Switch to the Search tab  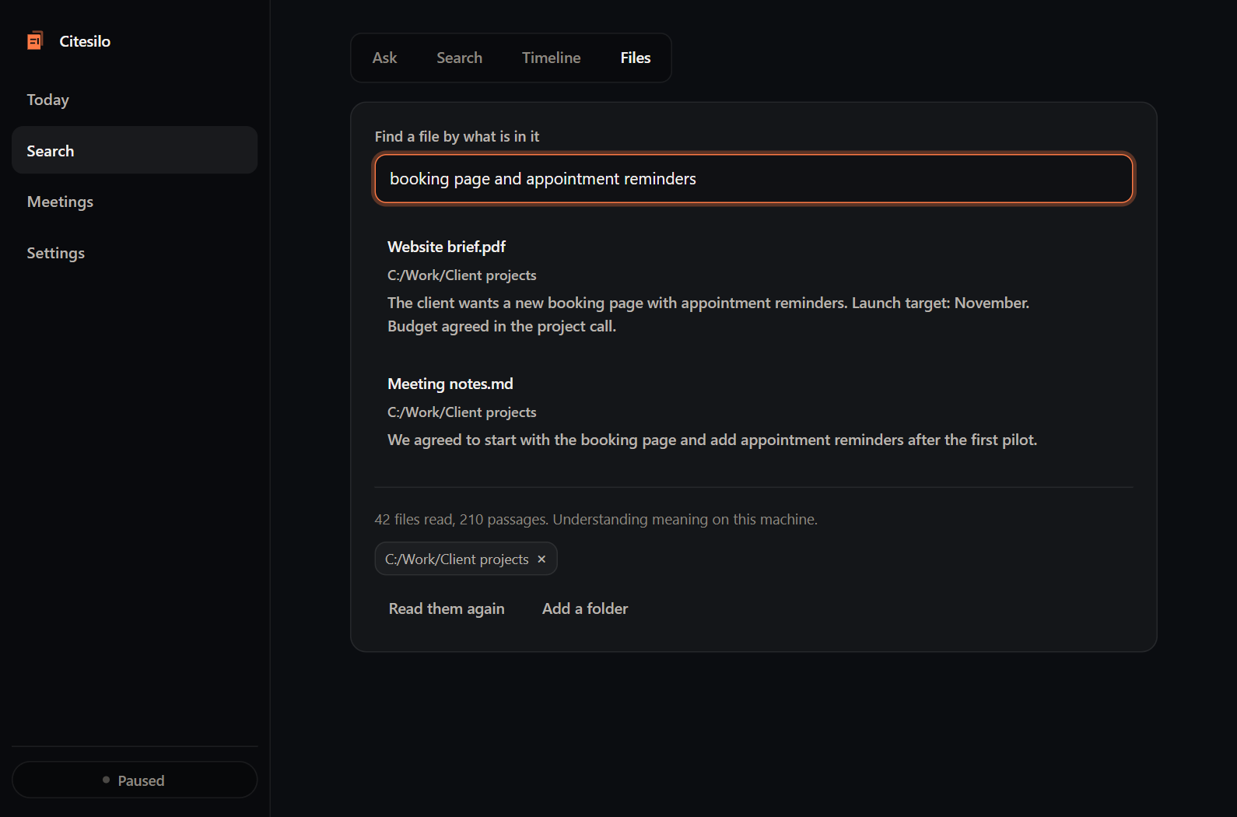tap(459, 58)
